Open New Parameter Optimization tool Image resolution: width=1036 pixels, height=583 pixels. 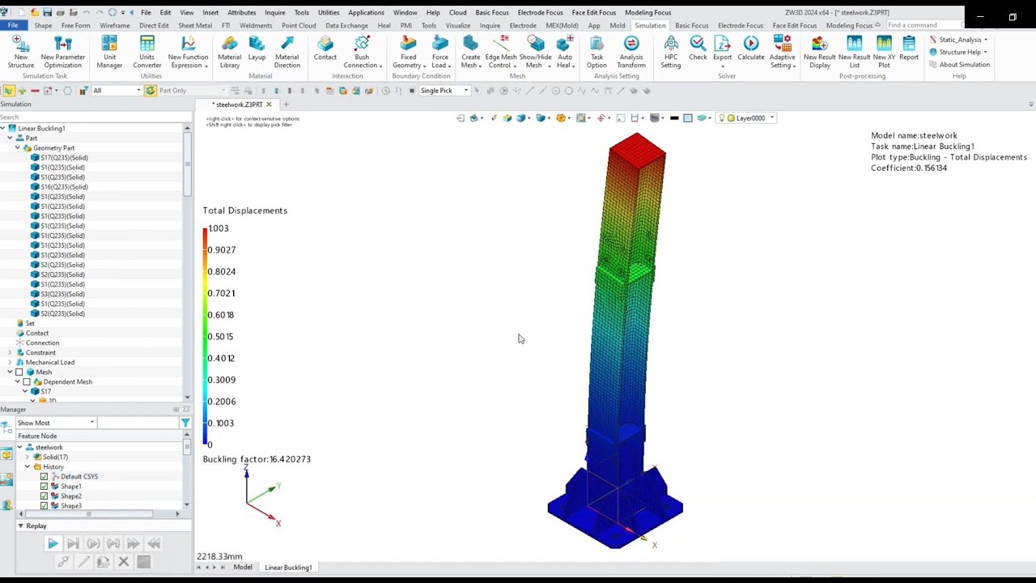63,52
